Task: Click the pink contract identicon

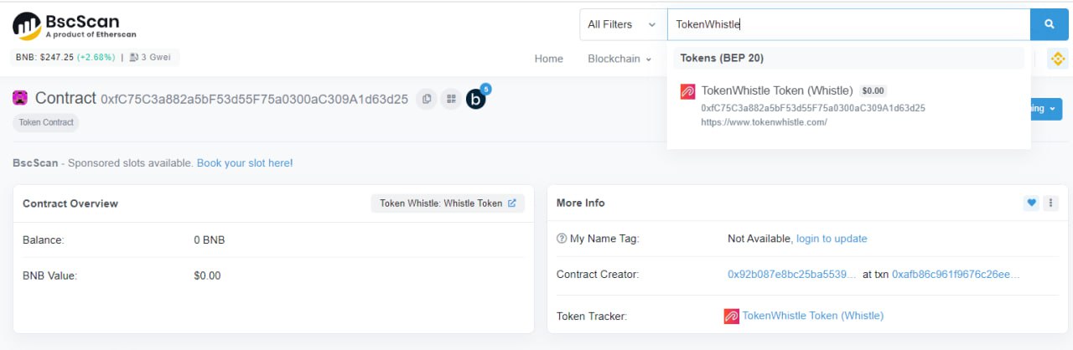Action: (20, 98)
